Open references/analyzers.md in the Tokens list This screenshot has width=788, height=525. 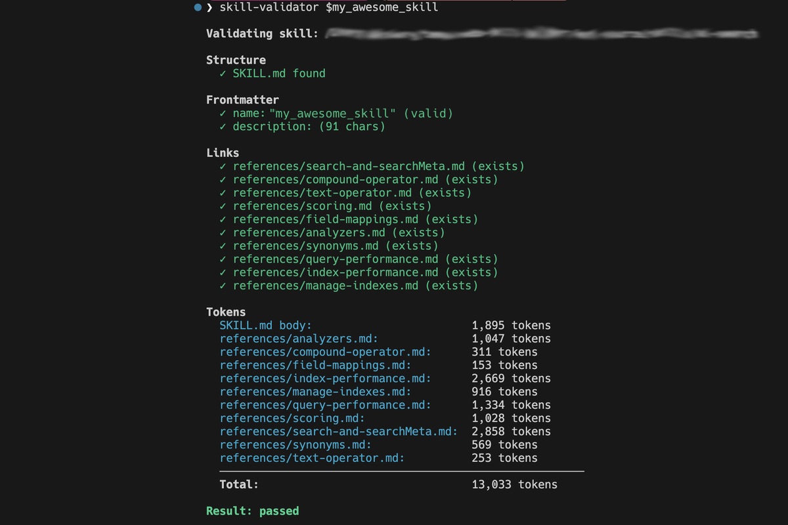coord(299,339)
